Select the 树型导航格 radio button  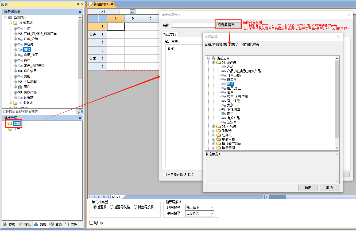point(135,207)
